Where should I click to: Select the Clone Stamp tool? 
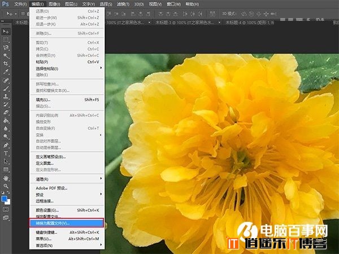coord(6,97)
